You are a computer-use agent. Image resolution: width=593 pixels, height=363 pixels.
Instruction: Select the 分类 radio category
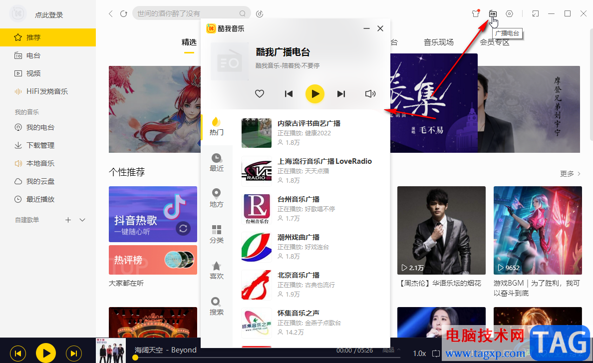pos(217,235)
